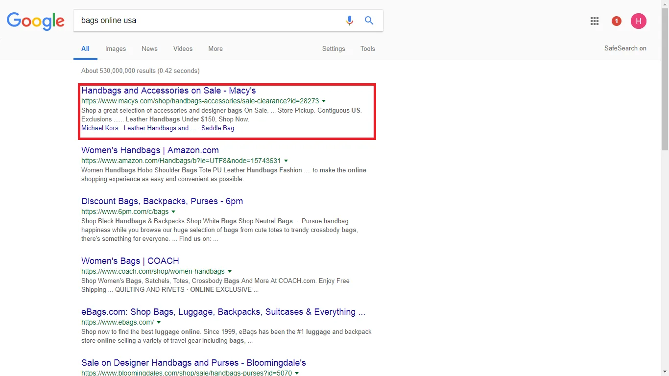Click the search magnifier icon
669x376 pixels.
[369, 21]
